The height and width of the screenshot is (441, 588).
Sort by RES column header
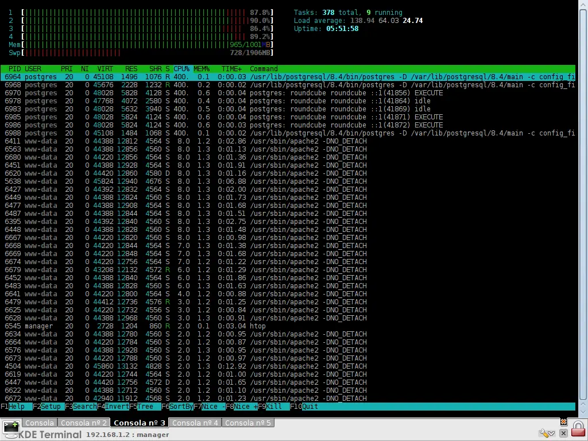tap(131, 69)
